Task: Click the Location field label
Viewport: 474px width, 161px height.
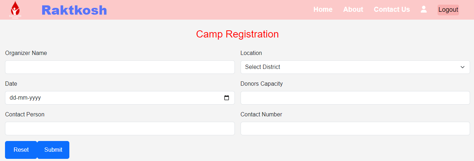Action: tap(251, 53)
